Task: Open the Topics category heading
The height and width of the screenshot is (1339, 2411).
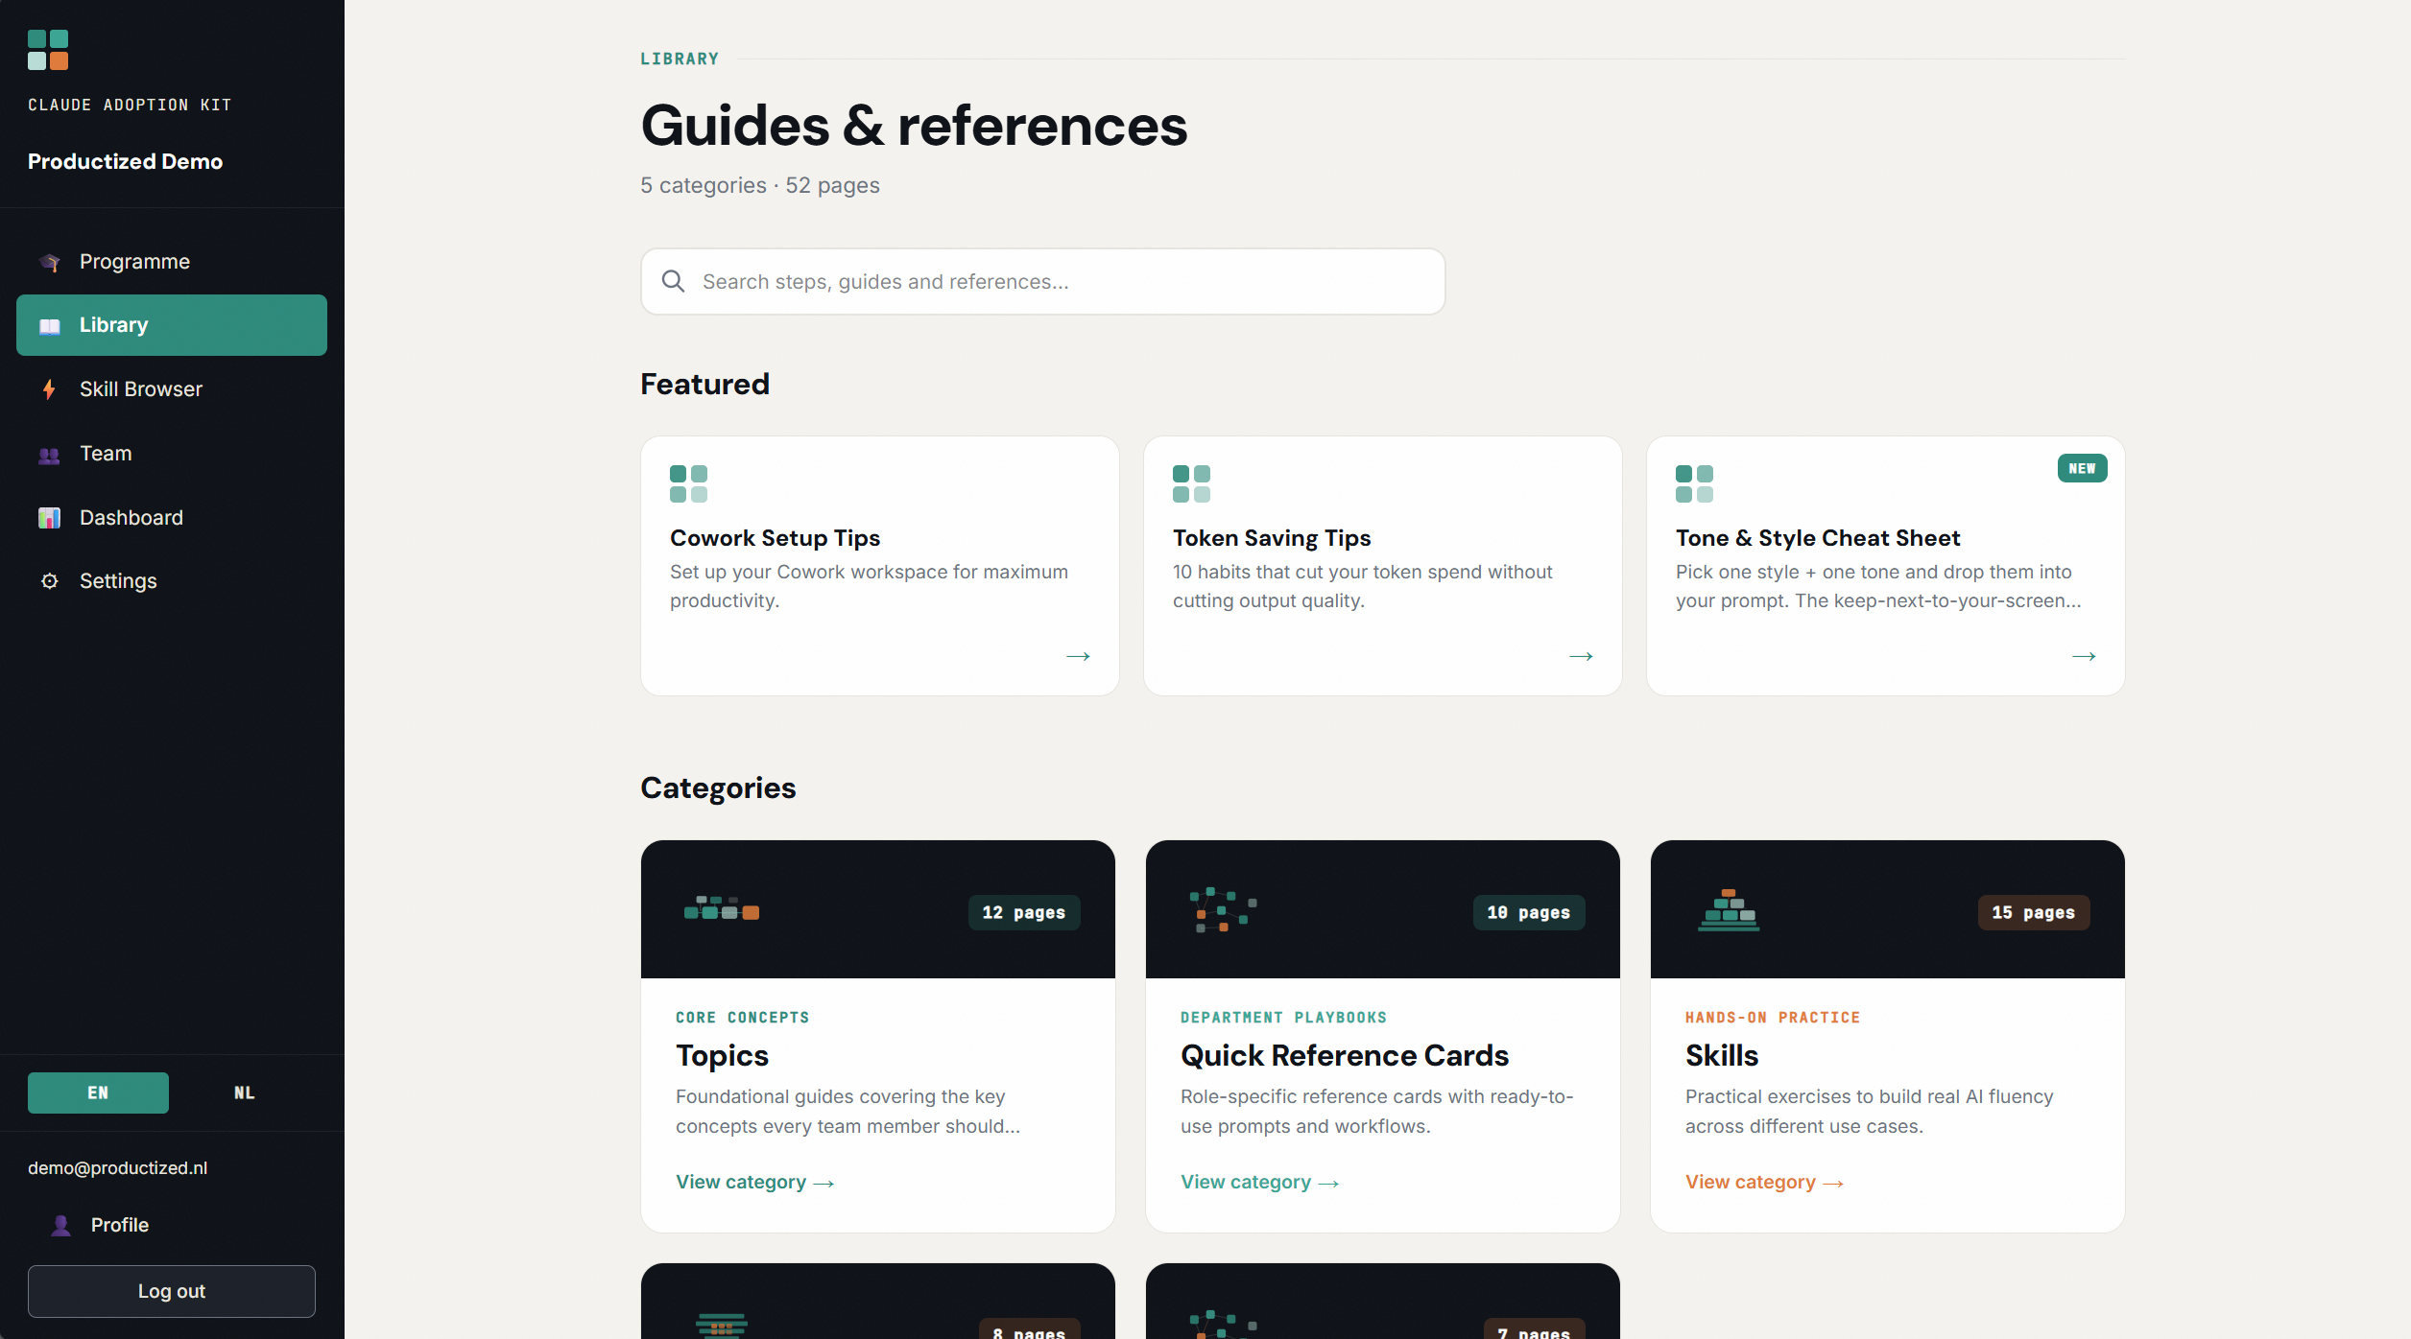Action: point(722,1055)
